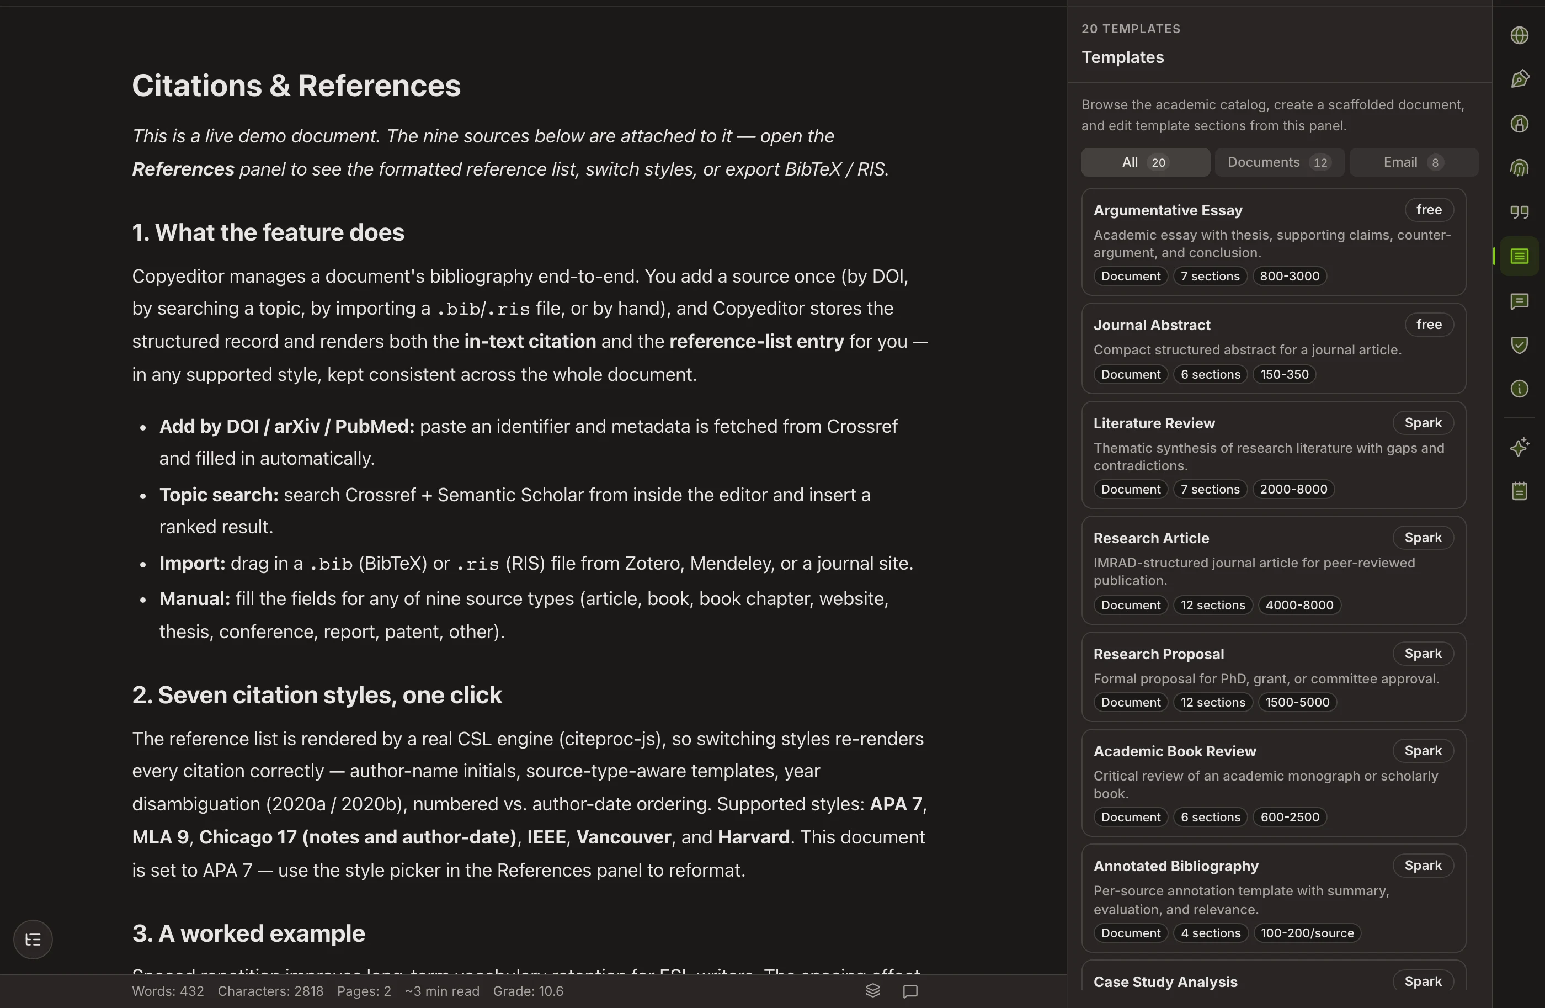This screenshot has height=1008, width=1545.
Task: Click the 1500-5000 word range tag
Action: point(1297,702)
